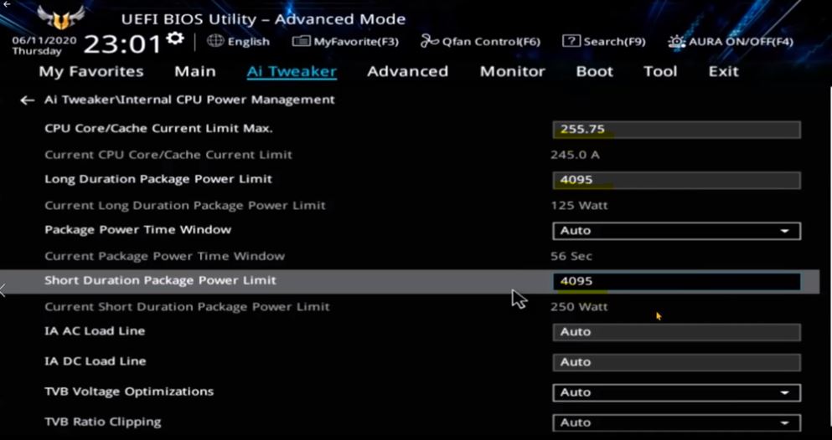The image size is (832, 440).
Task: Click the Short Duration Package Power Limit field
Action: [x=676, y=281]
